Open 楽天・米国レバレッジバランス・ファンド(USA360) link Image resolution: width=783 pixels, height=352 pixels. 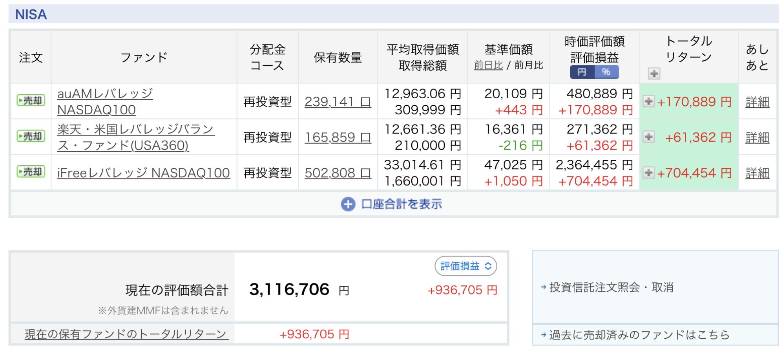click(135, 137)
